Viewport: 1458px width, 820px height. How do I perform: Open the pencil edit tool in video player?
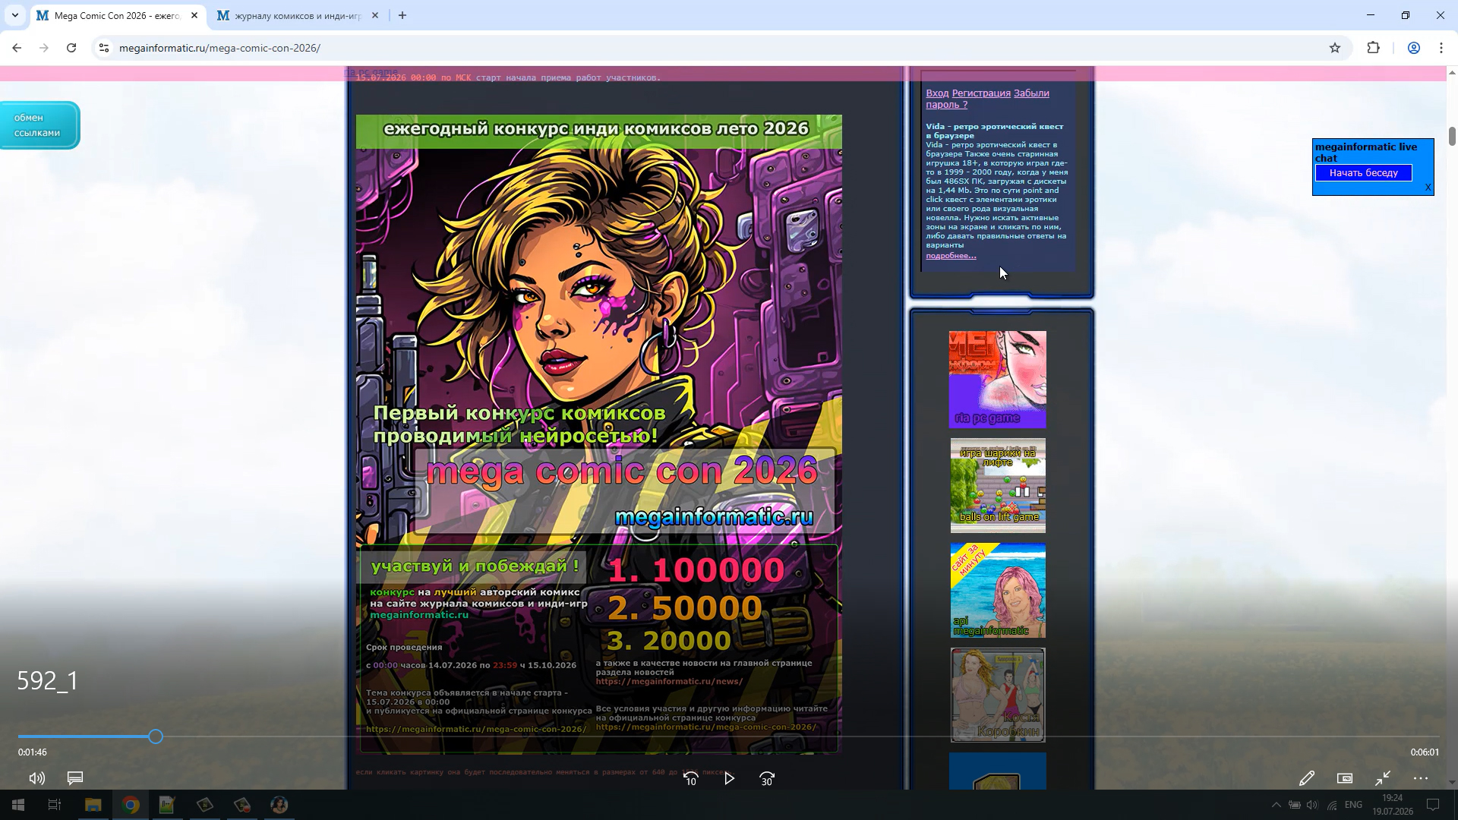point(1307,778)
